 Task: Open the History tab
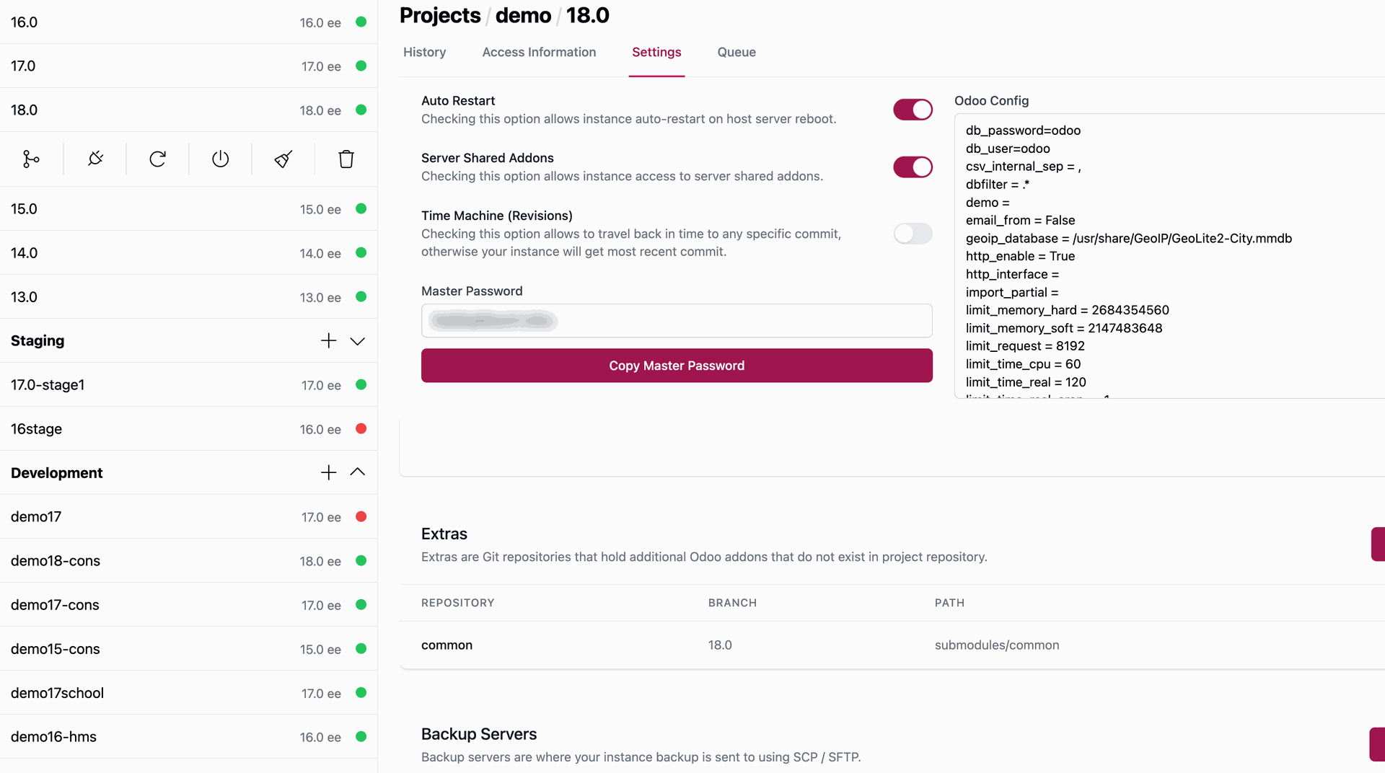[424, 52]
